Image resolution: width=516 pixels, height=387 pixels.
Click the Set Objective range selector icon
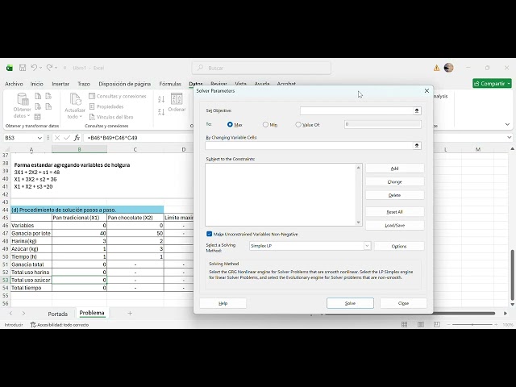point(417,111)
